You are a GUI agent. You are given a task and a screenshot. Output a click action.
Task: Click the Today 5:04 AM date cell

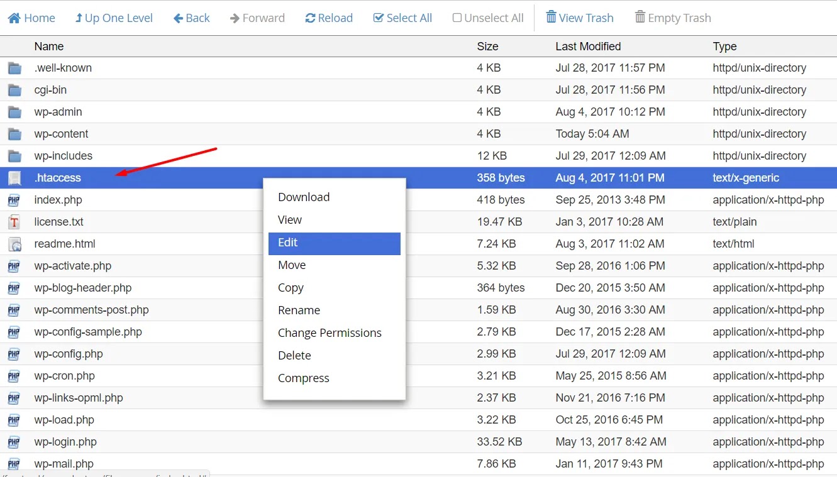[592, 134]
